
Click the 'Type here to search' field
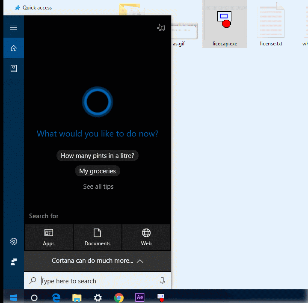pos(98,281)
